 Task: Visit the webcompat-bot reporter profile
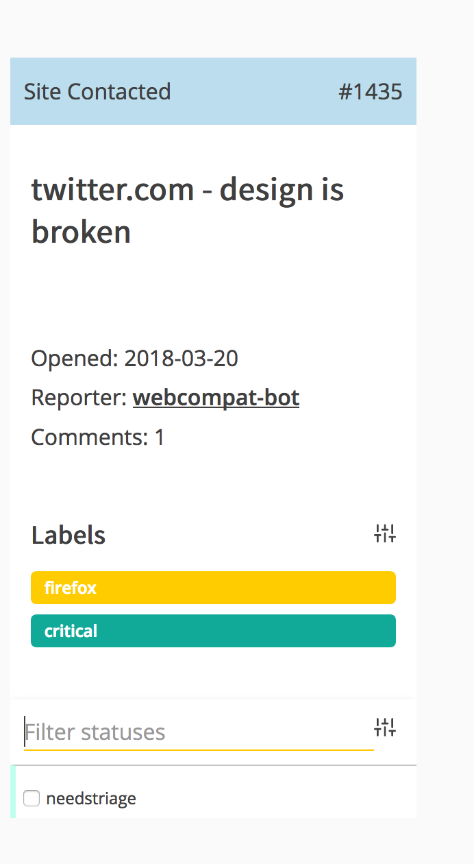(x=216, y=398)
